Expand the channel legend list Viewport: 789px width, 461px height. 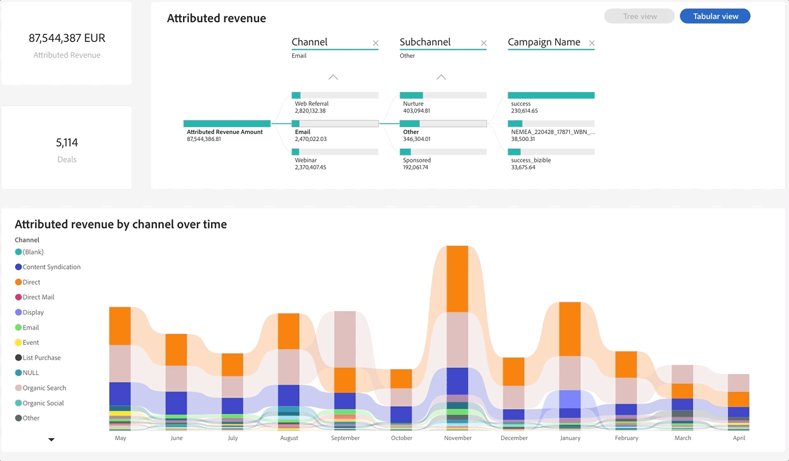click(51, 439)
